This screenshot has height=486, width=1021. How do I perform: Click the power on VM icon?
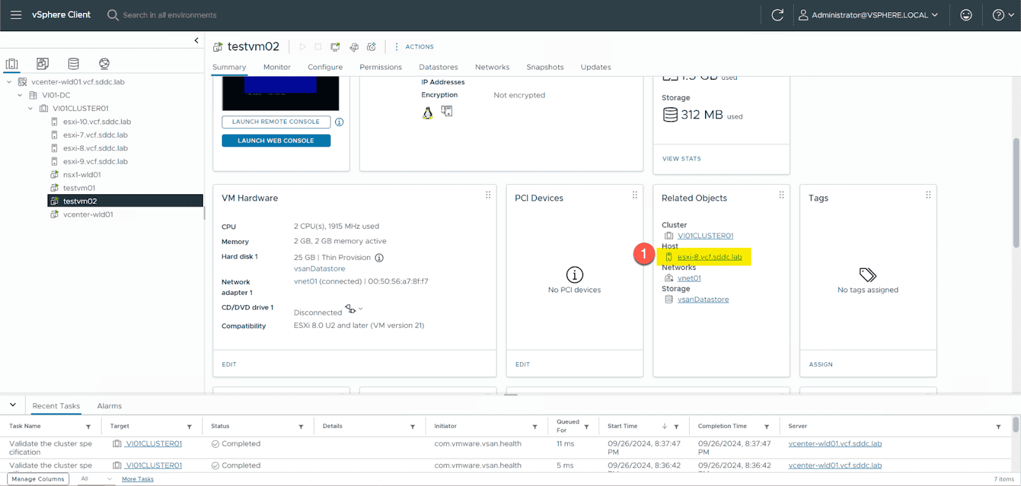(x=302, y=46)
